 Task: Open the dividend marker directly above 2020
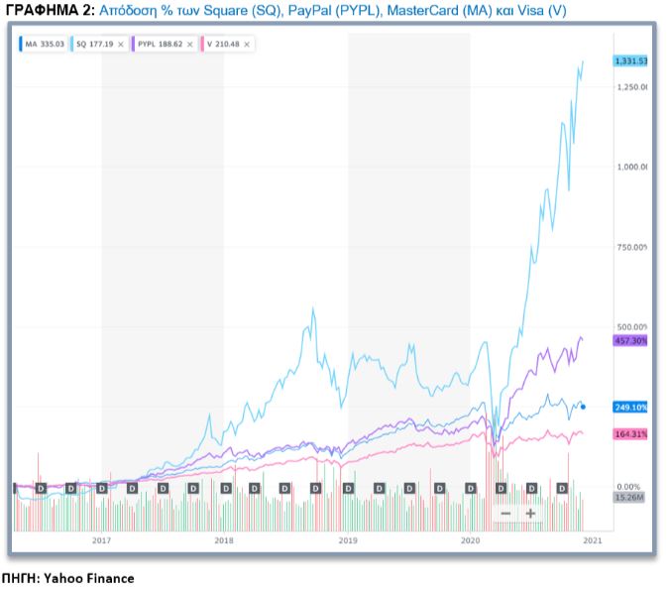point(471,488)
